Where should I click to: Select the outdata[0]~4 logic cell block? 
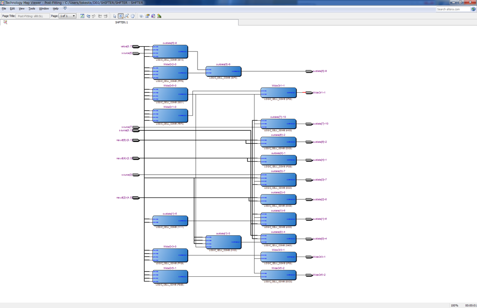278,239
